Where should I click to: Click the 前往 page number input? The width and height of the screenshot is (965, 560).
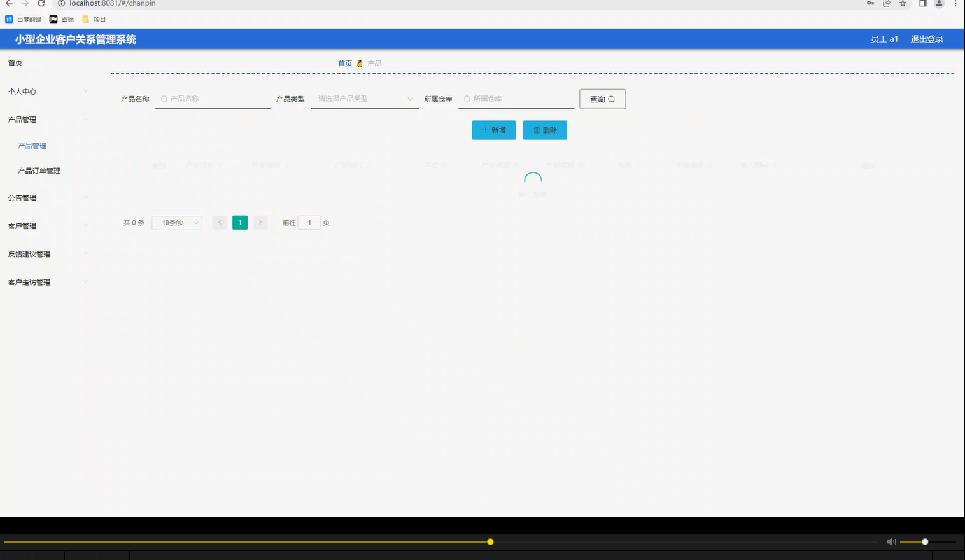click(x=309, y=223)
